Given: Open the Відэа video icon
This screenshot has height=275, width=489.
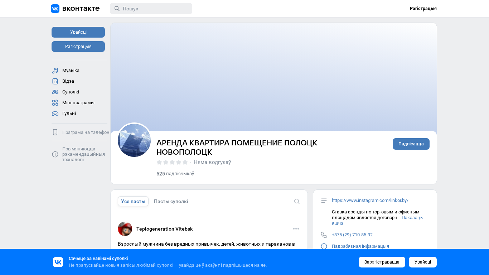Looking at the screenshot, I should point(55,81).
